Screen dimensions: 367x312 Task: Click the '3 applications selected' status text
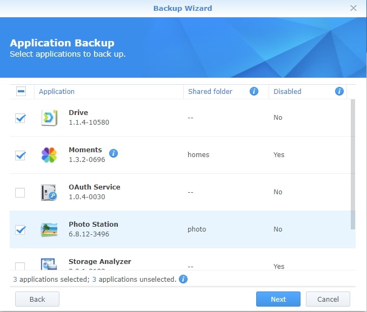[51, 279]
